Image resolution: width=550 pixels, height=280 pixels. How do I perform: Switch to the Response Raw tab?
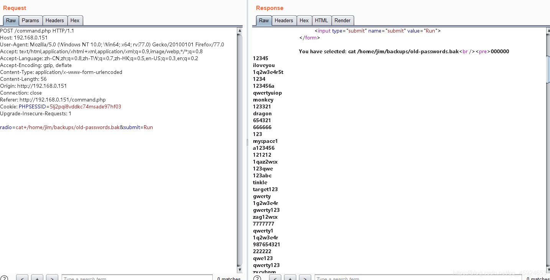tap(264, 21)
